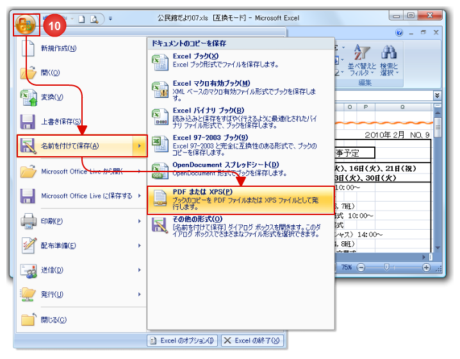
Task: Choose 変換(V) in the Office menu
Action: 81,97
